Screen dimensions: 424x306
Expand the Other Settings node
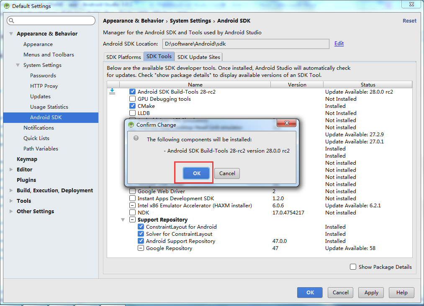tap(11, 211)
